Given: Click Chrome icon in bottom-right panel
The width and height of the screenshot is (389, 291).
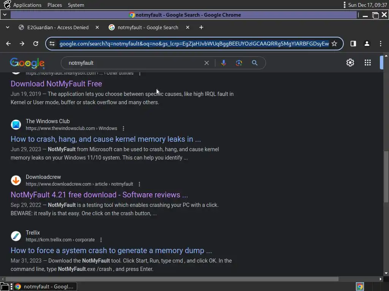Looking at the screenshot, I should coord(360,286).
